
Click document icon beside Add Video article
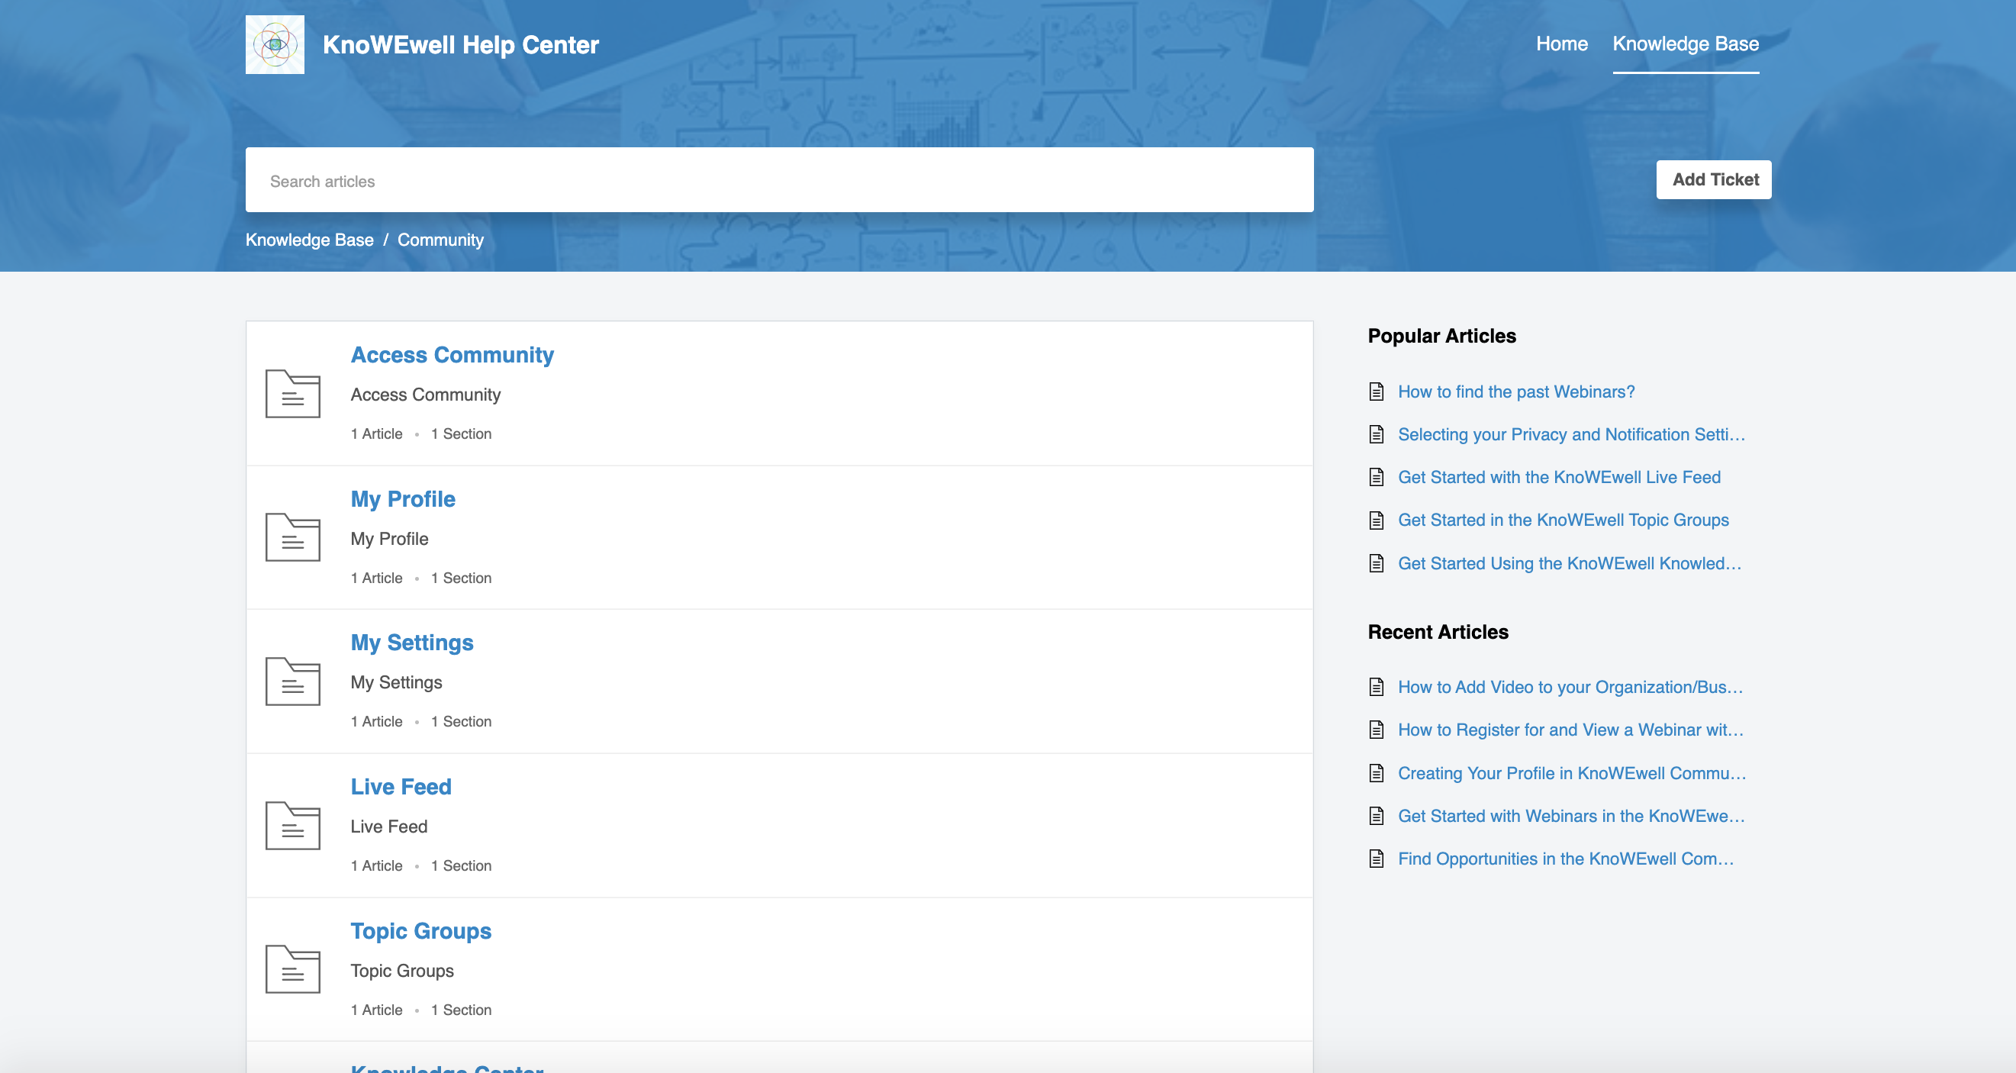[1377, 687]
